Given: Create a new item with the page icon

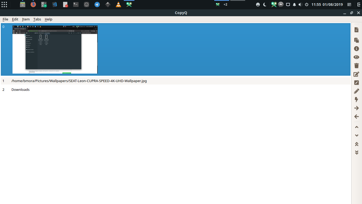Looking at the screenshot, I should click(356, 30).
